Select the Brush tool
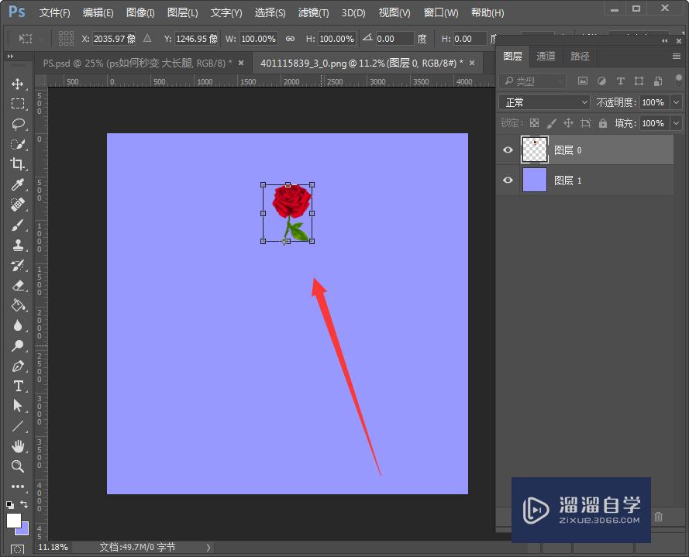689x557 pixels. click(18, 225)
